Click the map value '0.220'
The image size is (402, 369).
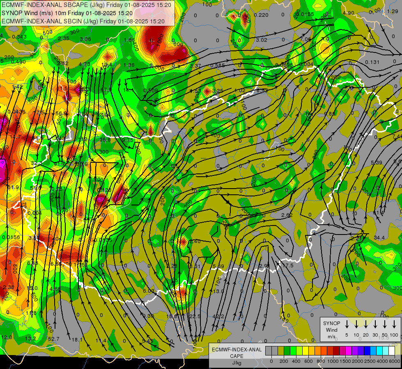pyautogui.click(x=261, y=15)
